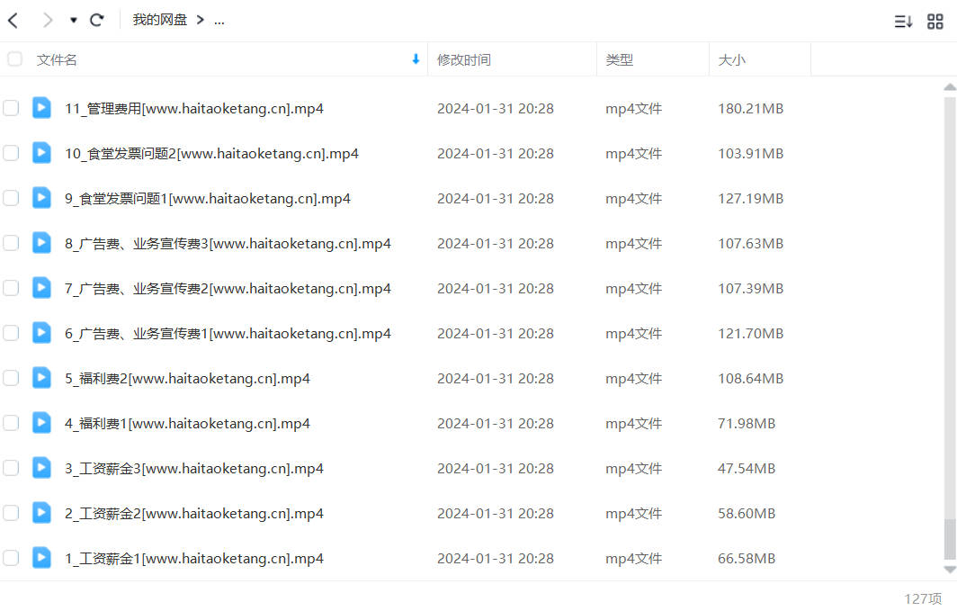Image resolution: width=957 pixels, height=611 pixels.
Task: Click the 180.21MB size value
Action: (x=751, y=109)
